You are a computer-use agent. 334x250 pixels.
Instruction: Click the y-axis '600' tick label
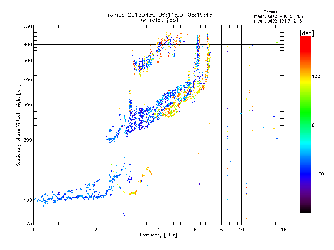tap(28, 45)
